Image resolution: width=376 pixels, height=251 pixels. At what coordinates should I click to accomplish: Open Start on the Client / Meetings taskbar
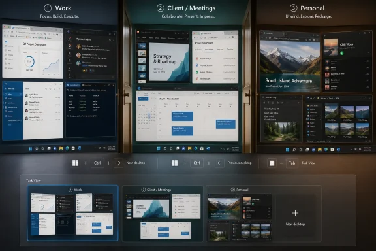[x=159, y=148]
